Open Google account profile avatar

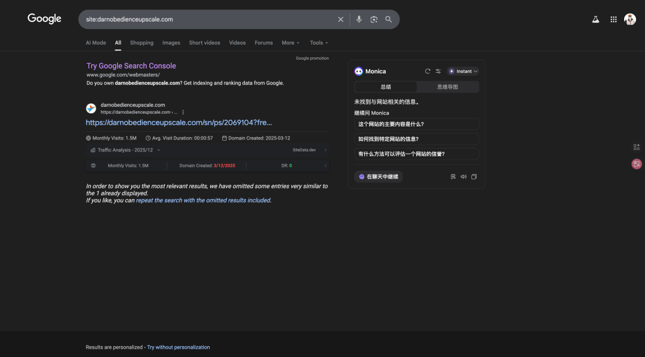click(x=630, y=19)
